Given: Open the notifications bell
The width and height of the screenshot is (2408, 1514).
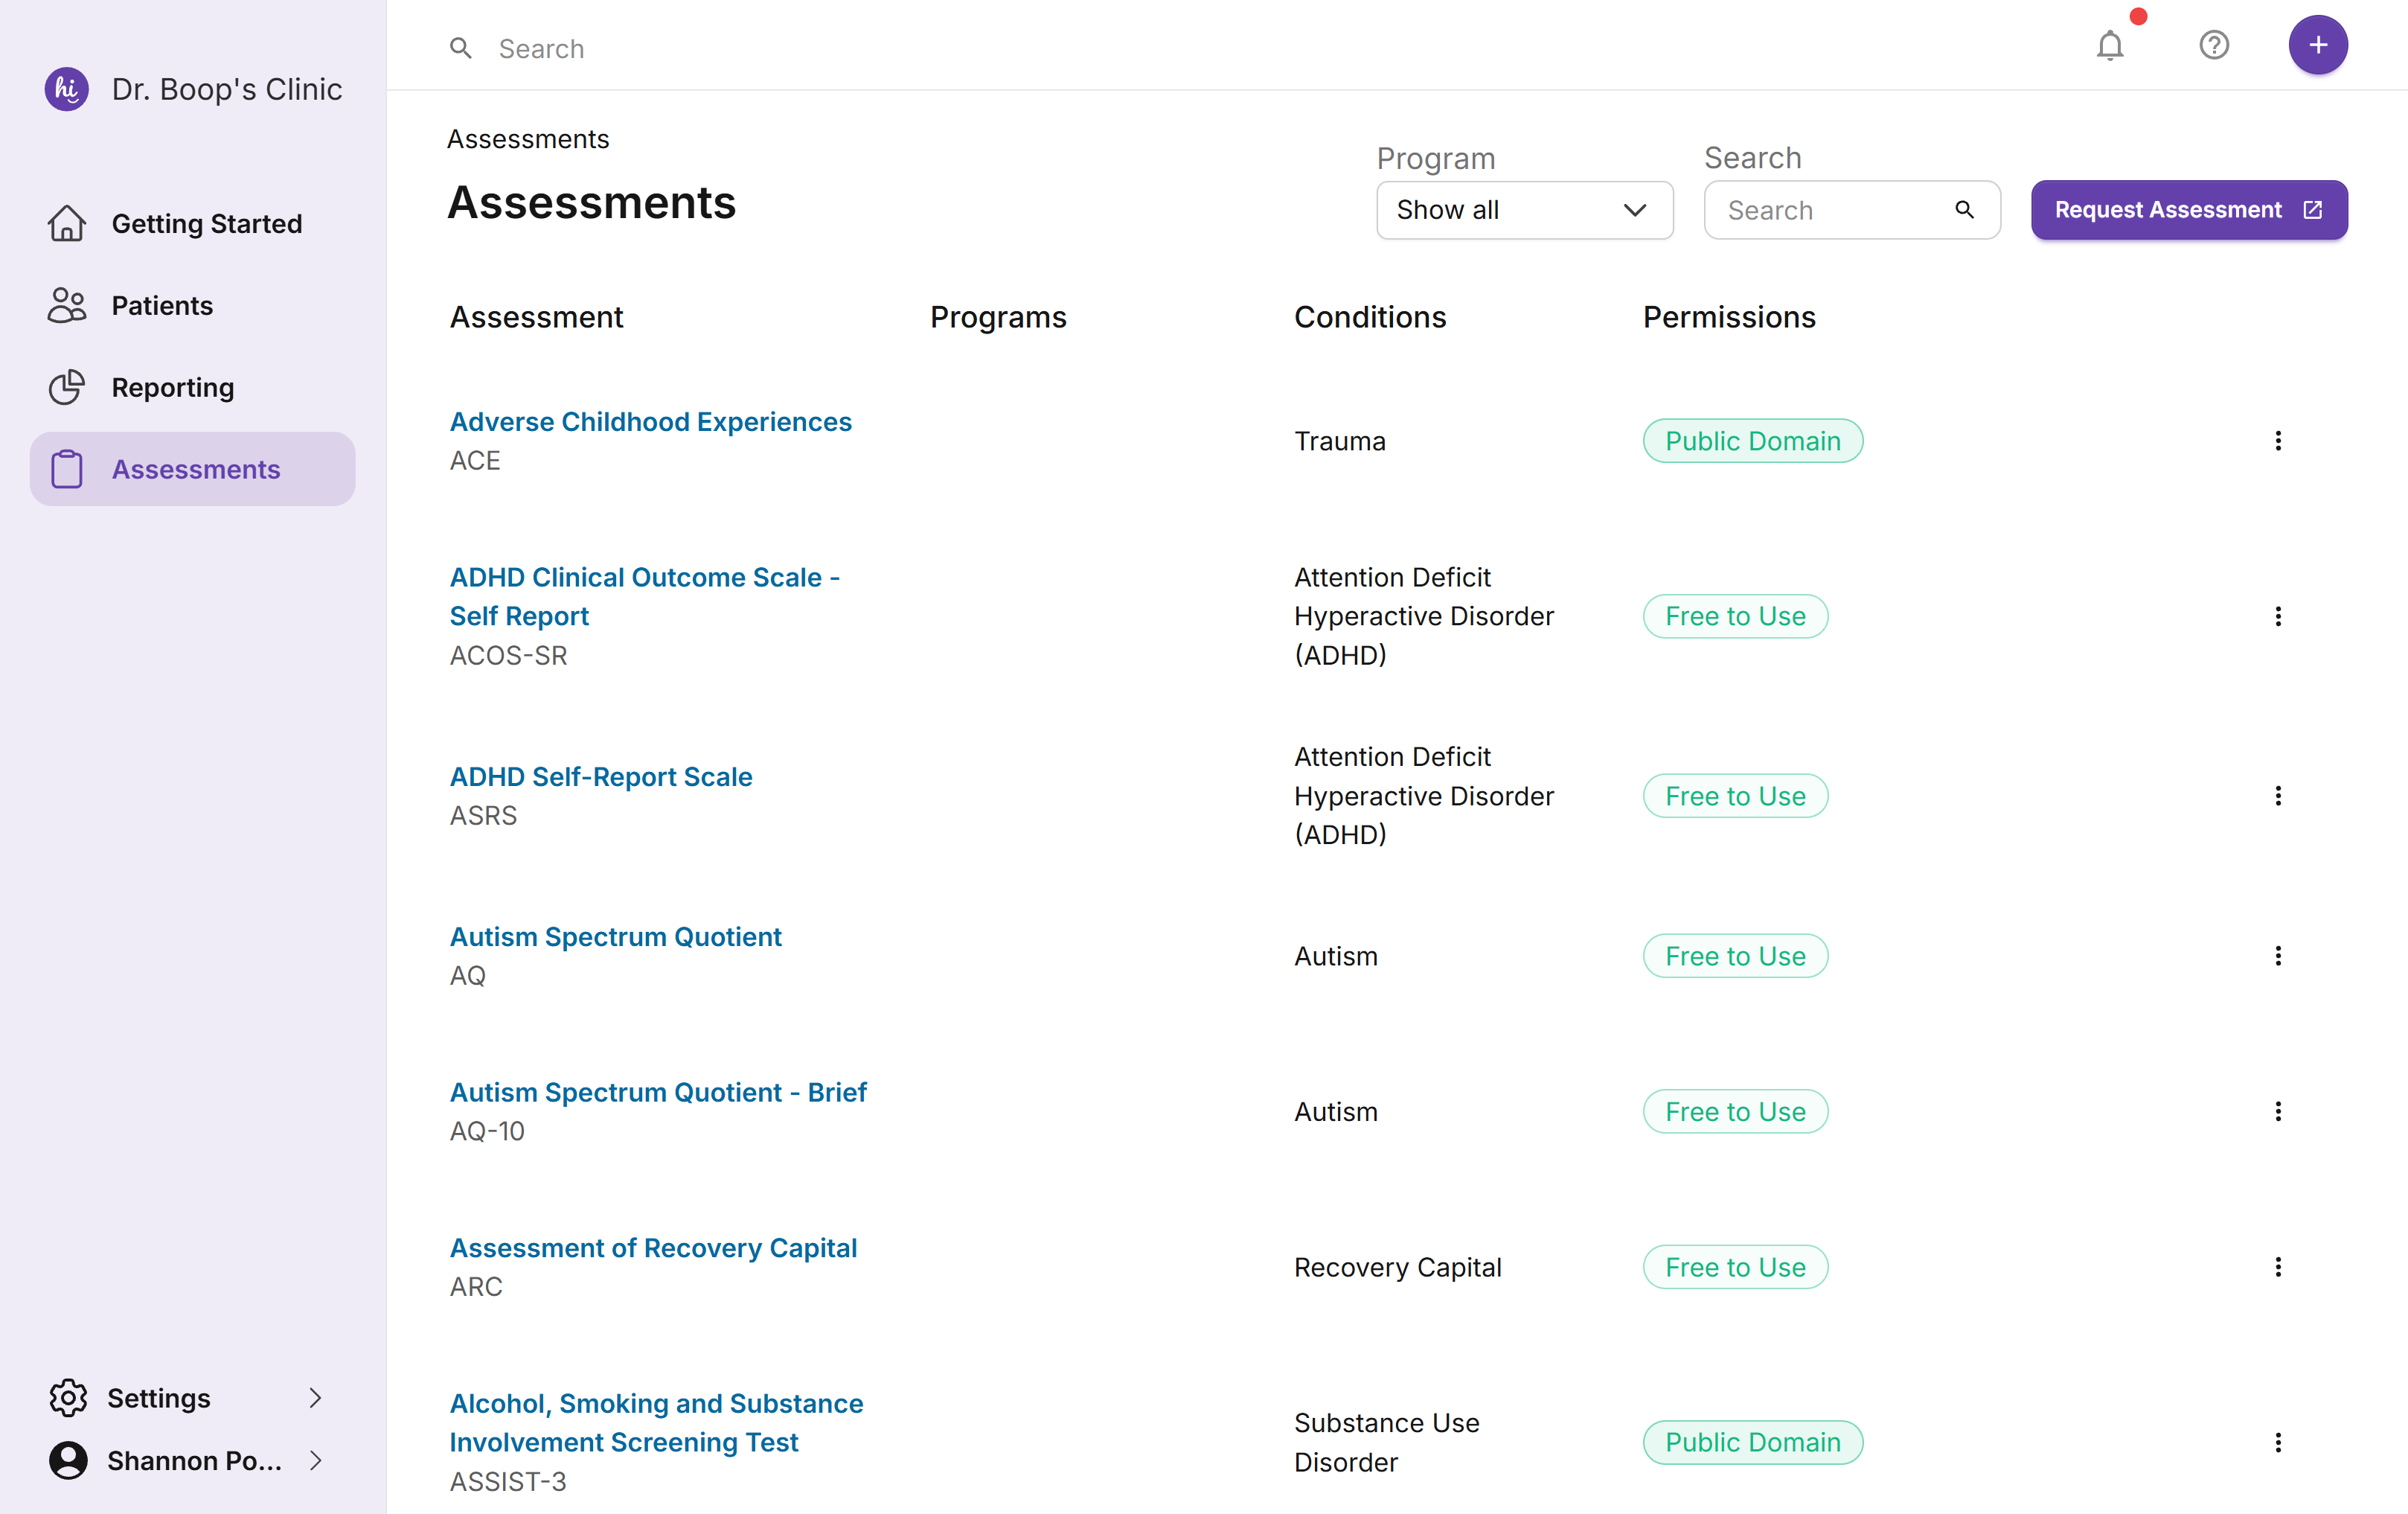Looking at the screenshot, I should point(2110,45).
